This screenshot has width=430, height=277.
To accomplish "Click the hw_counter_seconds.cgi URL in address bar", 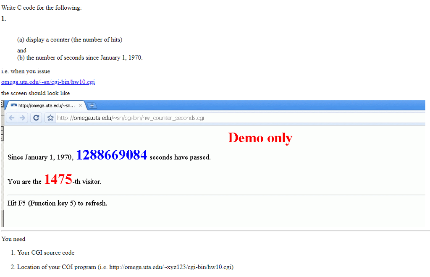I will coord(130,118).
